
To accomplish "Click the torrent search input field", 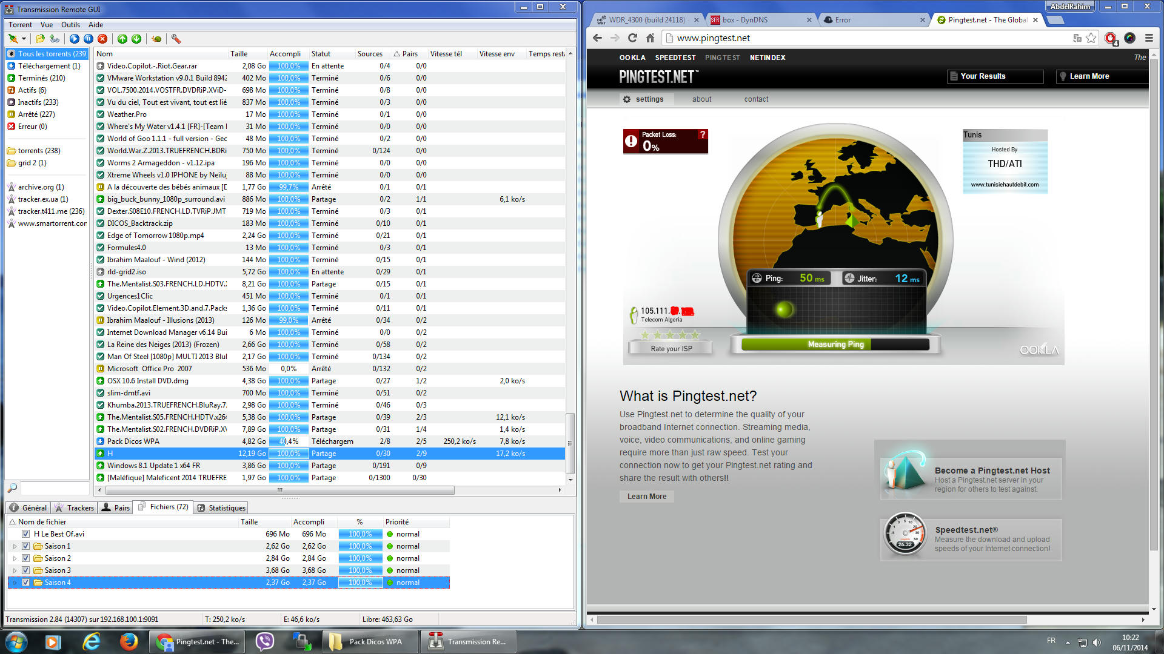I will click(53, 488).
